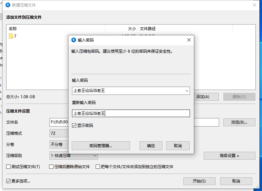
Task: Click the folder icon for item 7
Action: point(11,36)
